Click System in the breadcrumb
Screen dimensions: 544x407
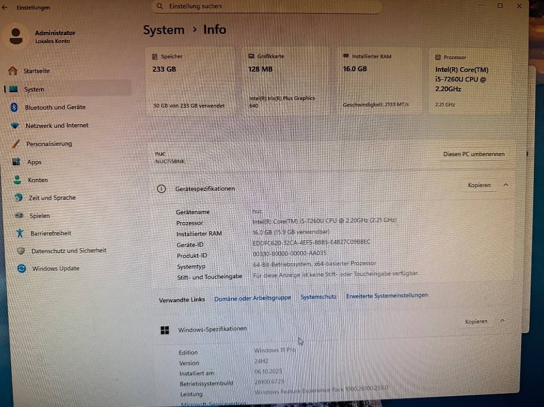[x=164, y=30]
